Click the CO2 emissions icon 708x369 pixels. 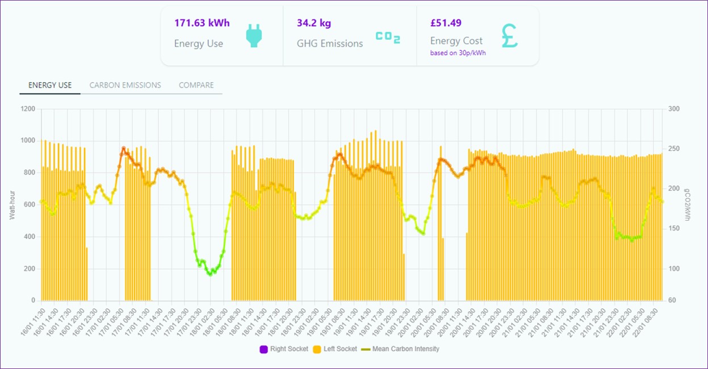[x=388, y=37]
